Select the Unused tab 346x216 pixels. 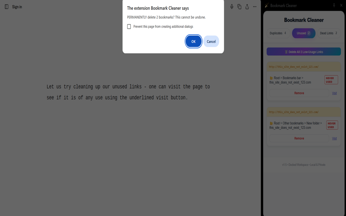[x=304, y=33]
